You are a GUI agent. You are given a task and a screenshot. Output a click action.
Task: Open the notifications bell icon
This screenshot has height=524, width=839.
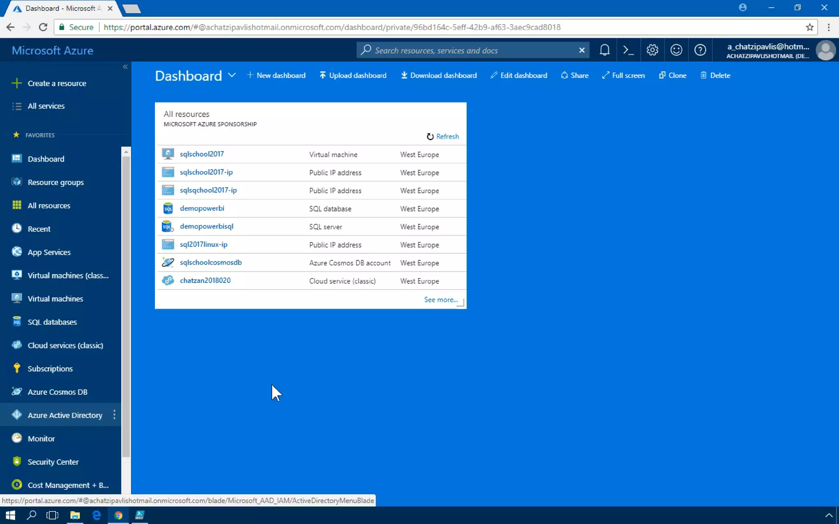pos(604,50)
